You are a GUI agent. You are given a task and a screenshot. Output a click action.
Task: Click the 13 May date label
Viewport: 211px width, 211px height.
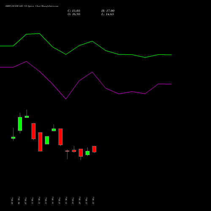(x=46, y=200)
